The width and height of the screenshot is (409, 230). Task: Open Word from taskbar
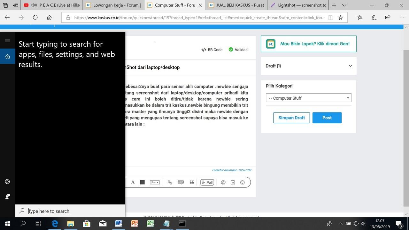tap(119, 224)
